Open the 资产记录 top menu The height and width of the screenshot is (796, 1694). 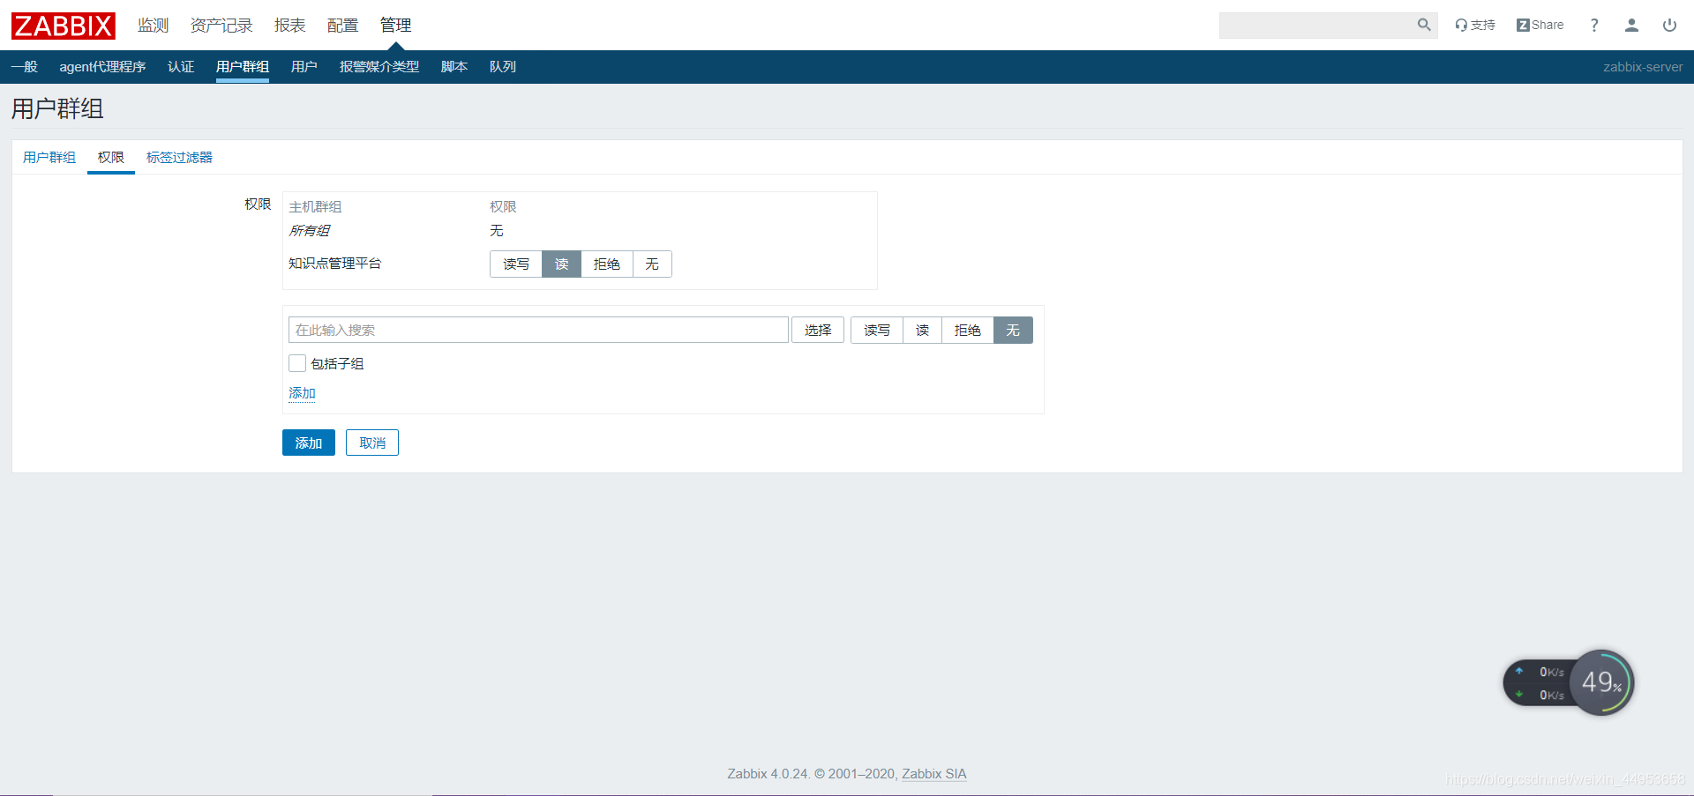click(x=221, y=26)
